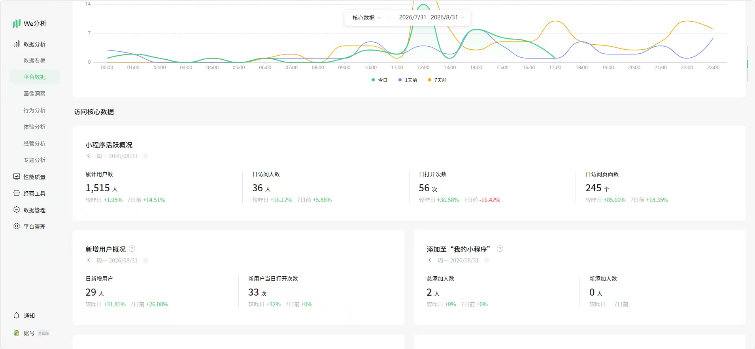Screen dimensions: 755x349
Task: Open 画像洞察 in the sidebar
Action: click(34, 94)
